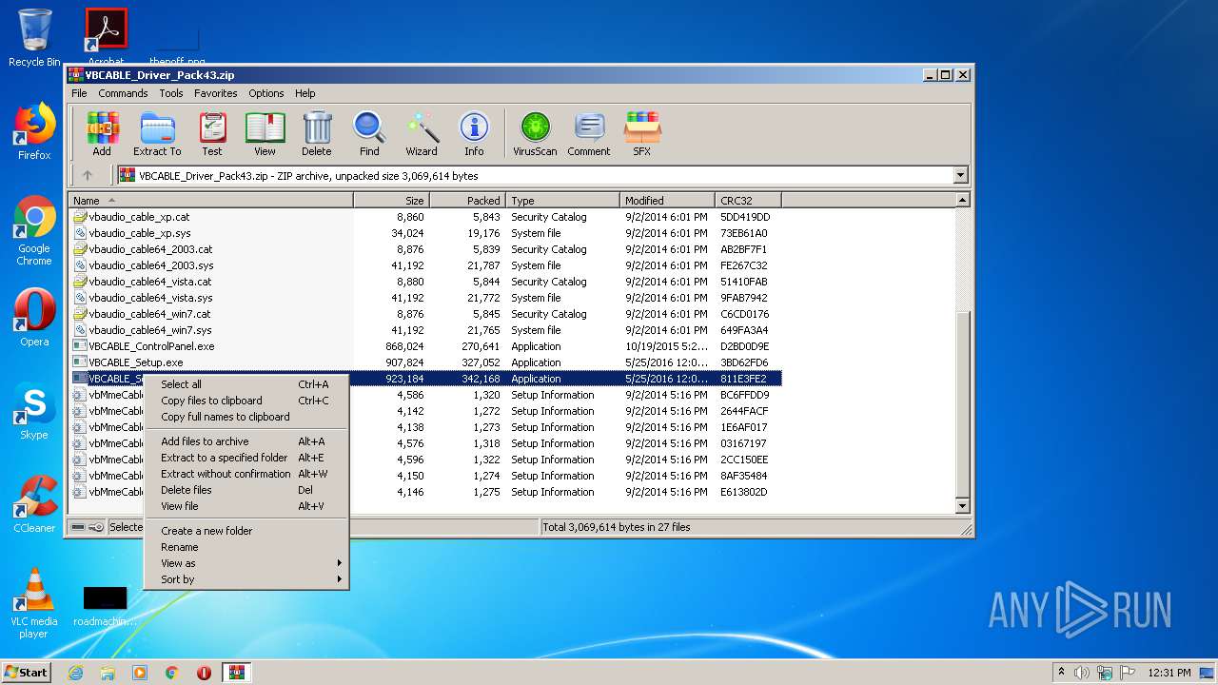Sort by Size column header

(x=392, y=201)
